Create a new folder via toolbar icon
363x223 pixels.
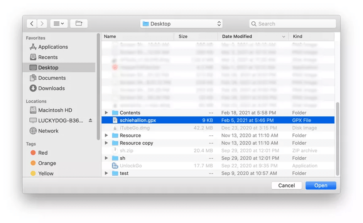coord(79,24)
